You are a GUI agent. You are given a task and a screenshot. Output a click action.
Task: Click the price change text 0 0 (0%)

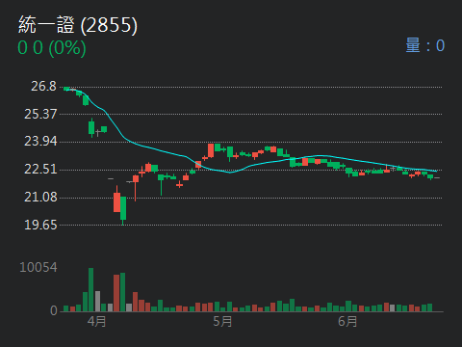pyautogui.click(x=52, y=48)
